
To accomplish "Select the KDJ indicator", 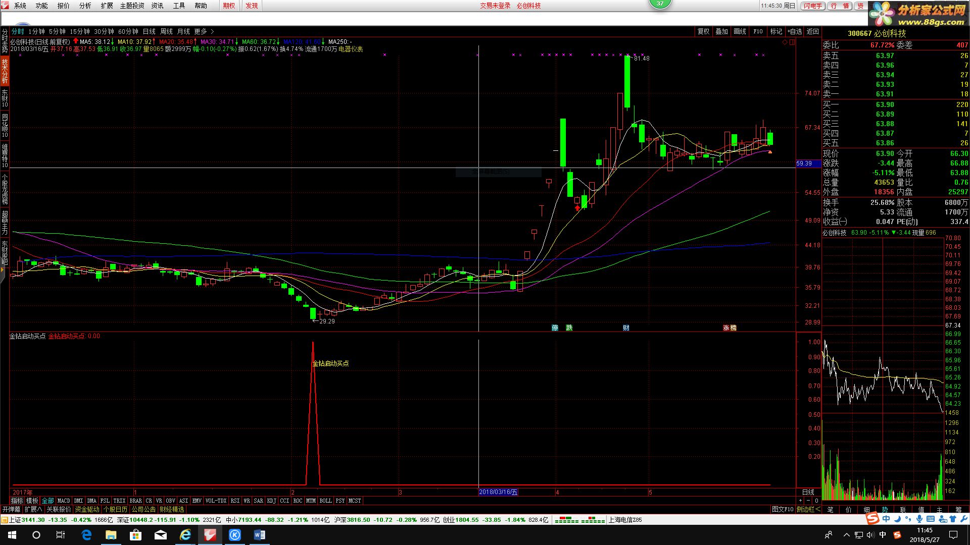I will [272, 501].
